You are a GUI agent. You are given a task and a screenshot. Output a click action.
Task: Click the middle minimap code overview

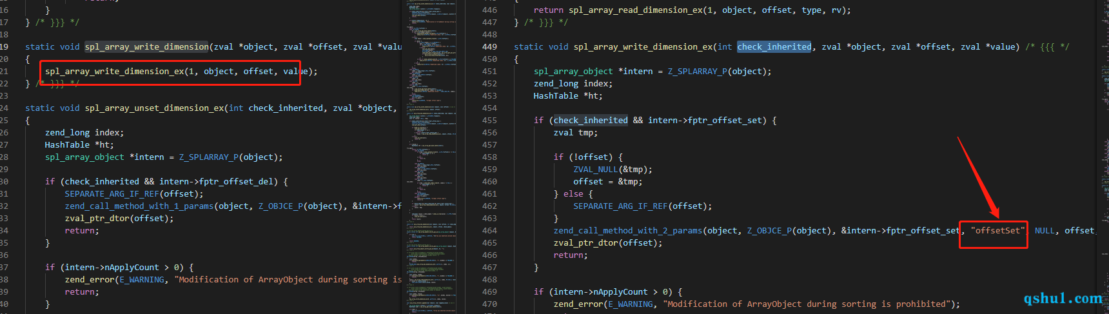pyautogui.click(x=431, y=157)
